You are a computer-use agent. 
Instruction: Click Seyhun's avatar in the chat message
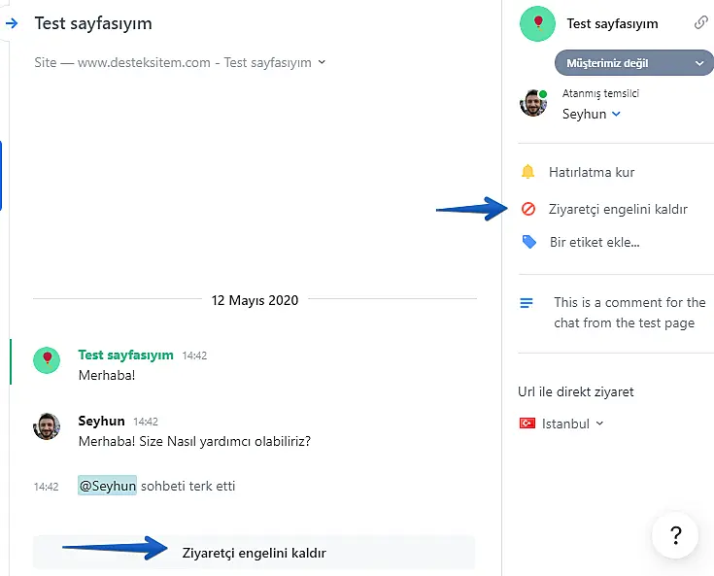pyautogui.click(x=47, y=425)
